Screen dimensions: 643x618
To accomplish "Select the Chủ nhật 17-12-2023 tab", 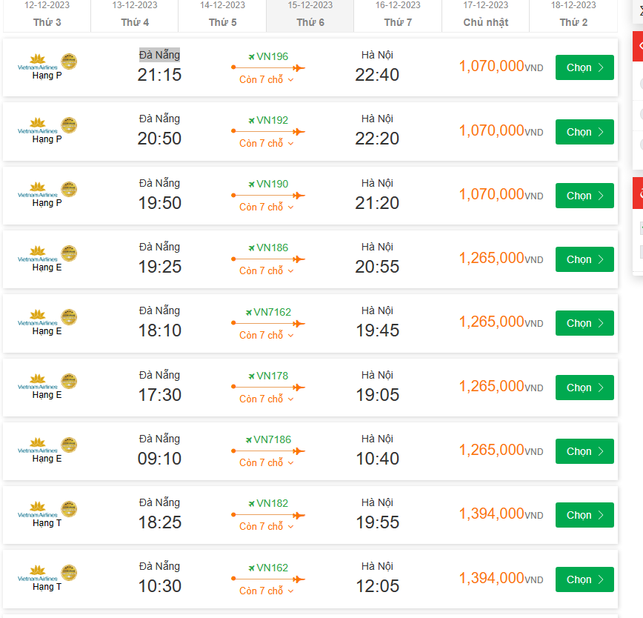I will pos(485,15).
